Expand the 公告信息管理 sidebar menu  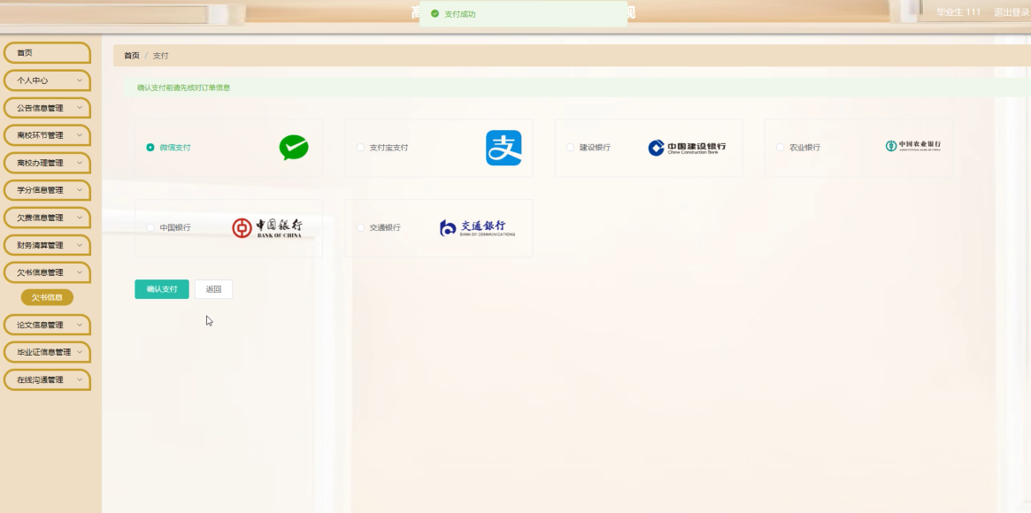[47, 109]
